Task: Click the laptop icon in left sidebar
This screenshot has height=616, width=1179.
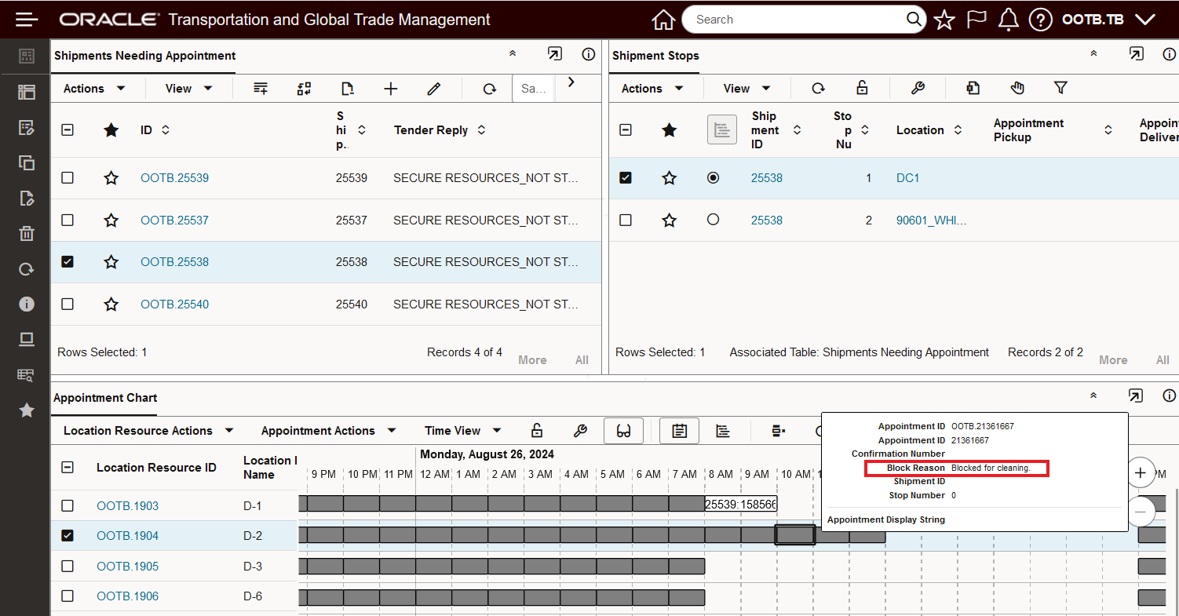Action: pyautogui.click(x=27, y=339)
